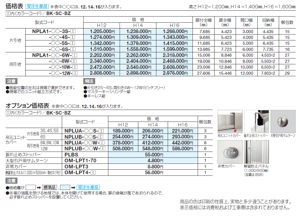Click the 吊元ユニットカバー product thumbnail
The height and width of the screenshot is (218, 299).
pos(230,121)
